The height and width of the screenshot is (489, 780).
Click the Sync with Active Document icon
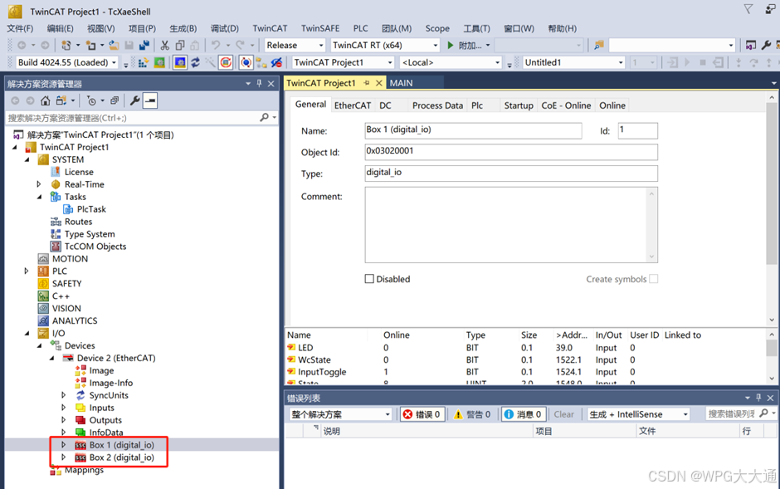[x=61, y=100]
